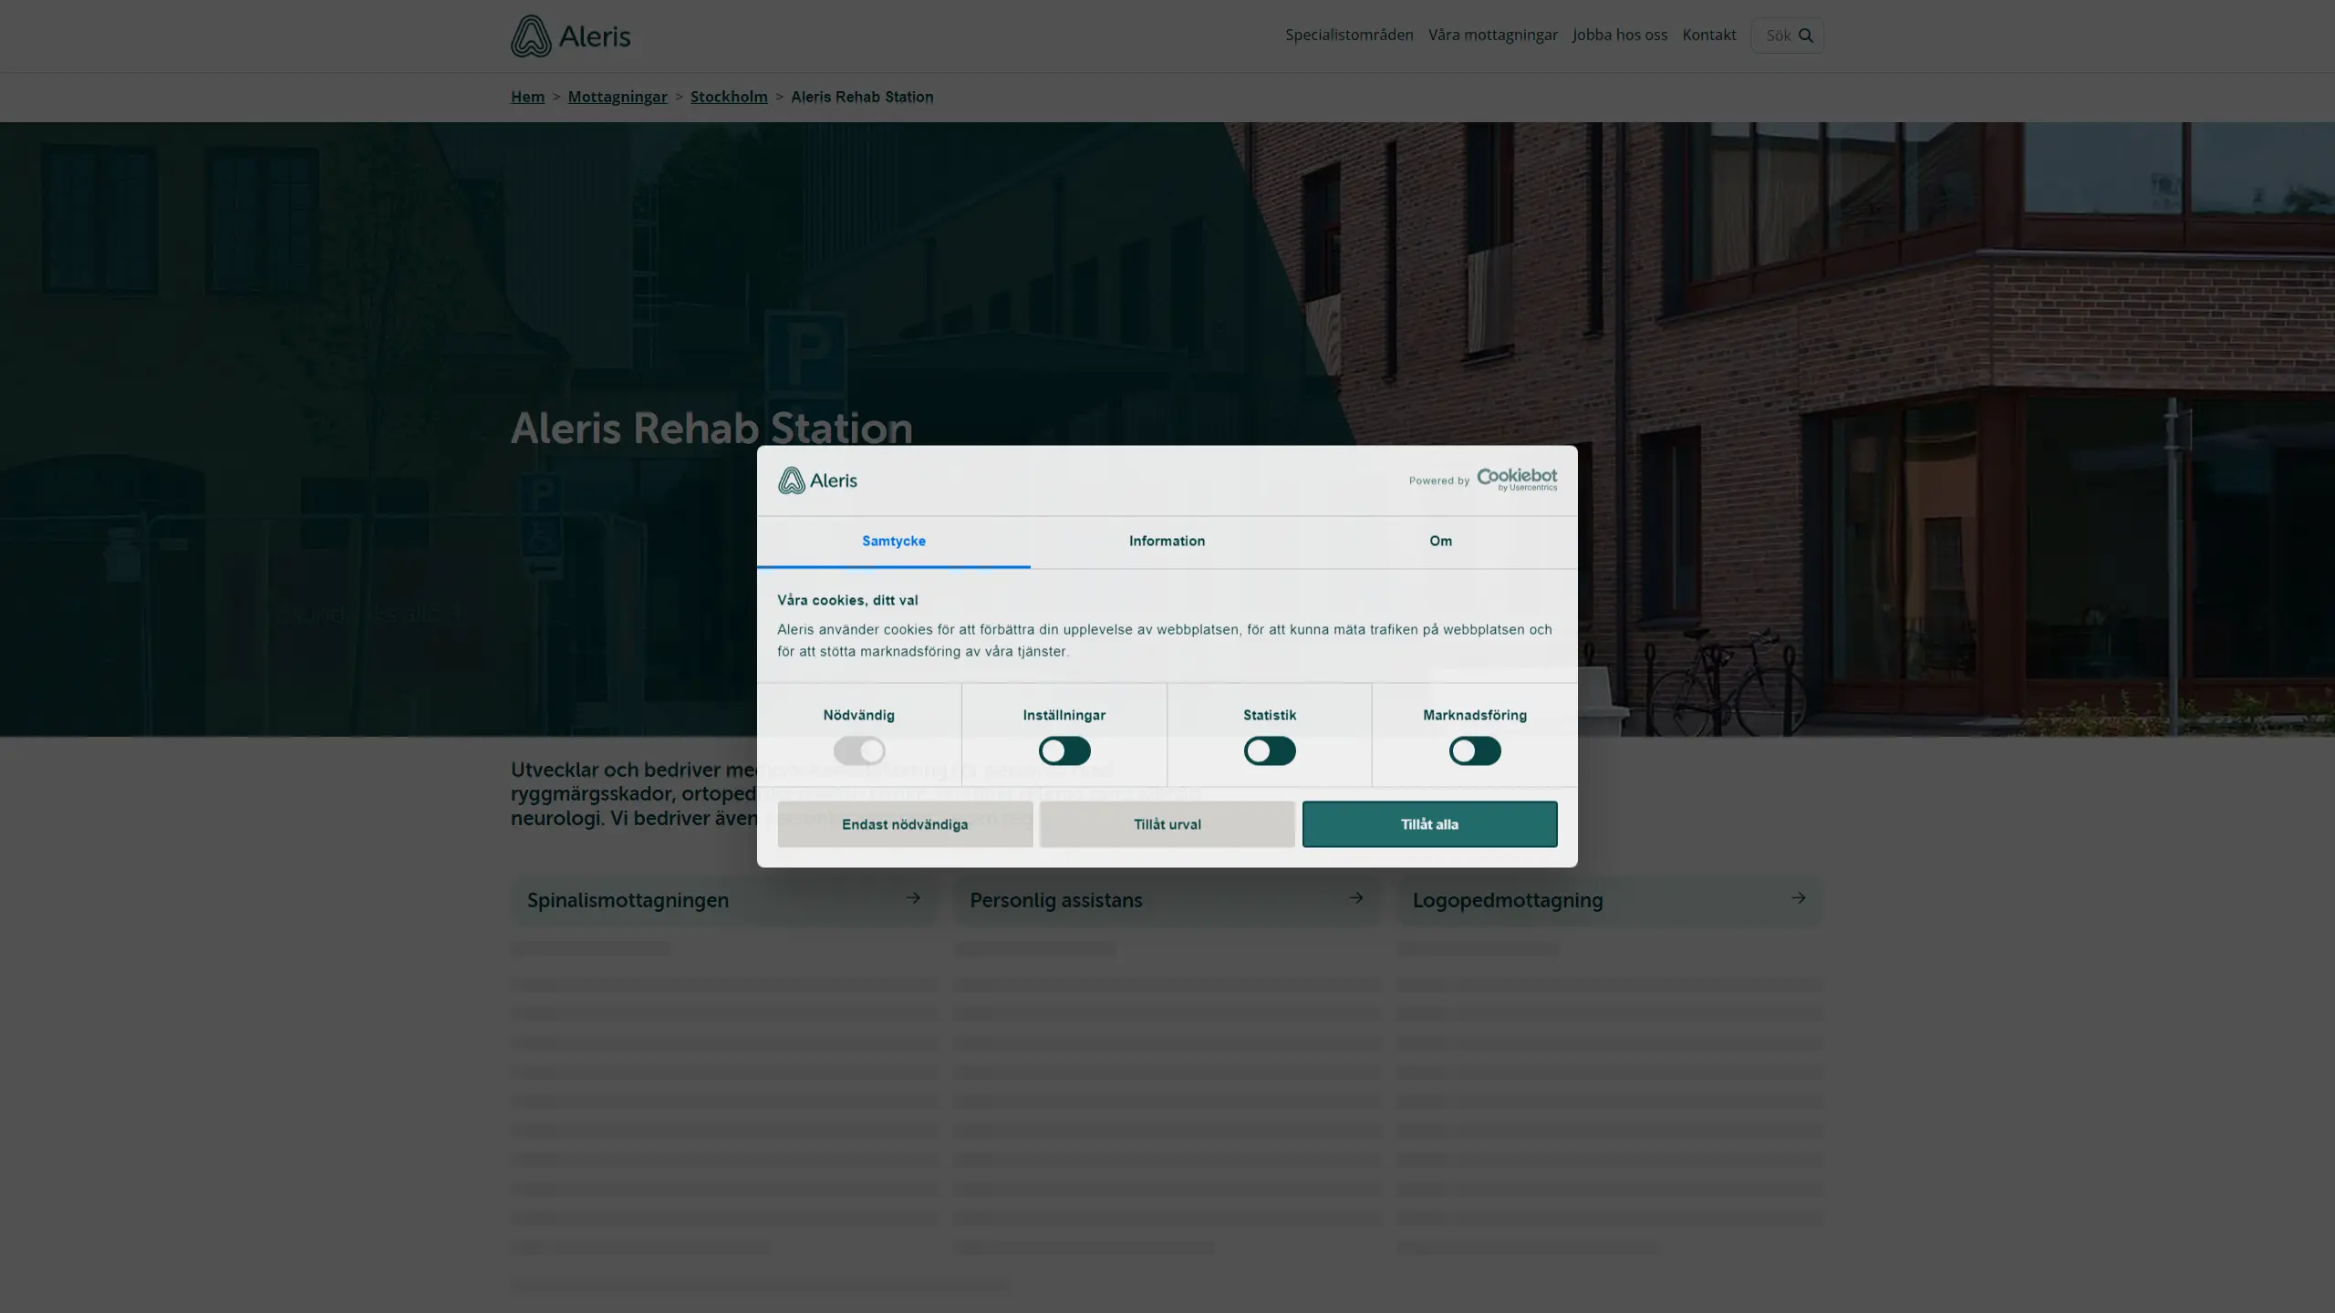Click Tillåt urval button
Image resolution: width=2335 pixels, height=1313 pixels.
1167,824
